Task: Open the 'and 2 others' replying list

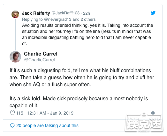Action: [84, 19]
